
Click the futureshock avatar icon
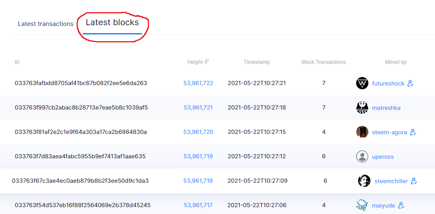click(362, 83)
